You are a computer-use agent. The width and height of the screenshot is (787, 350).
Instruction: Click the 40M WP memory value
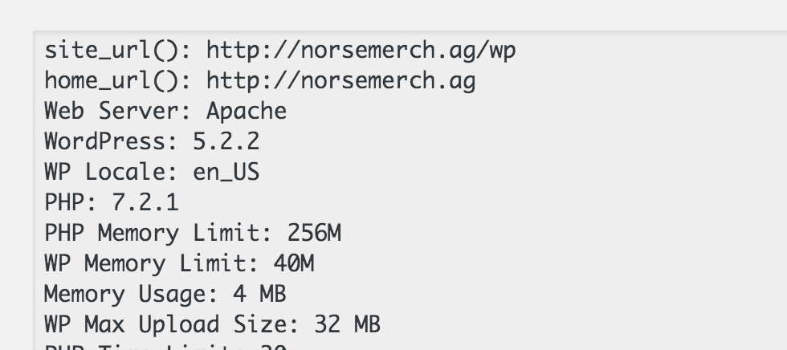(294, 264)
